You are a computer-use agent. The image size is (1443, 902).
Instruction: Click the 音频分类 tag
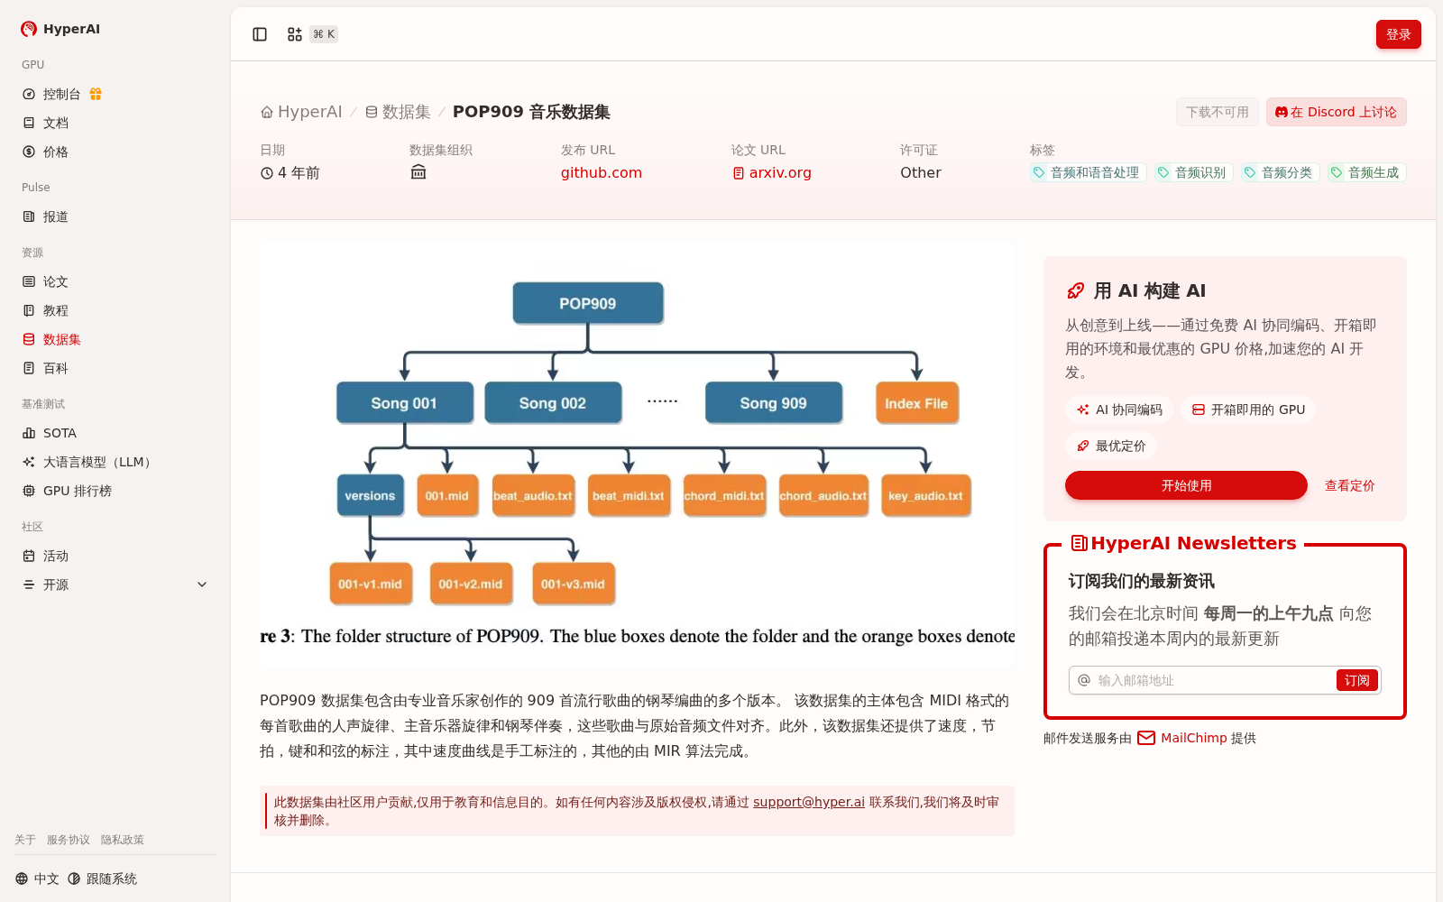(x=1281, y=172)
